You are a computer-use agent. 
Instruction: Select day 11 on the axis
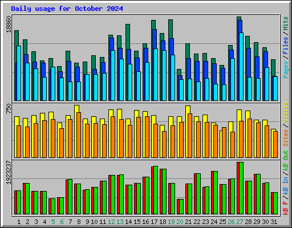(103, 222)
